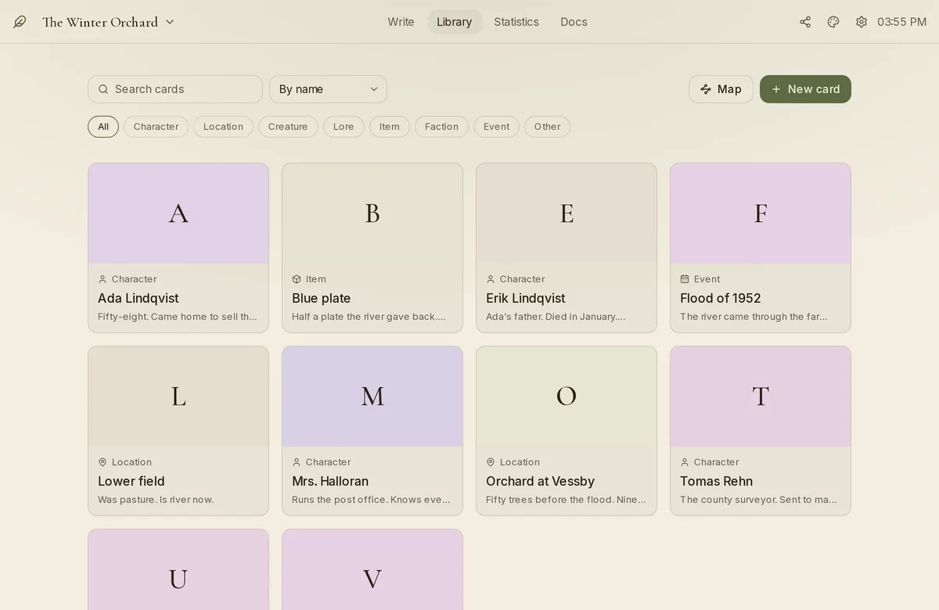Image resolution: width=939 pixels, height=610 pixels.
Task: Click 'The river came through the far' text
Action: coord(754,317)
